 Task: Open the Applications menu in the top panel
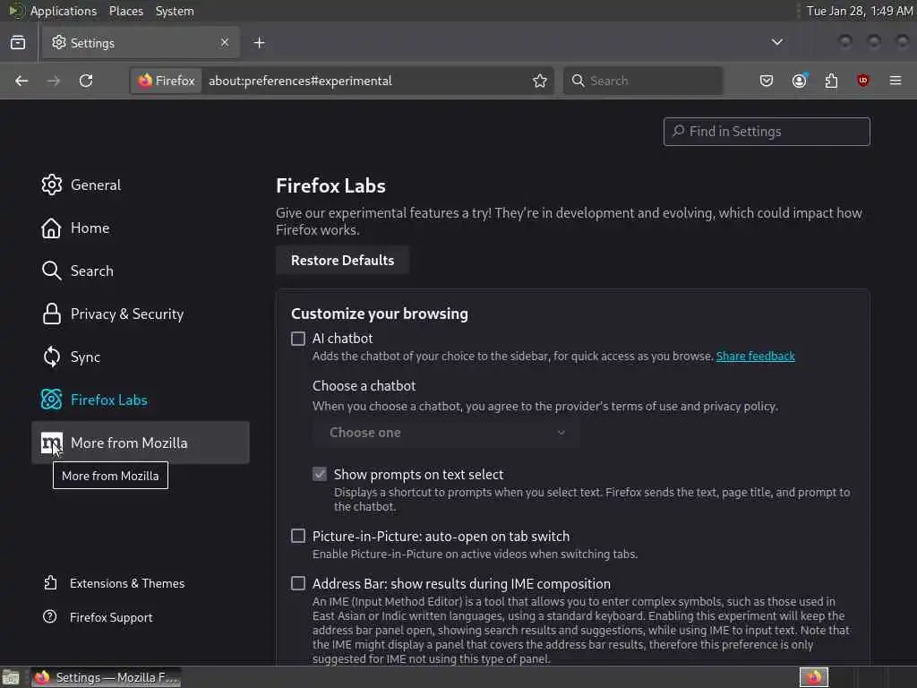tap(63, 11)
